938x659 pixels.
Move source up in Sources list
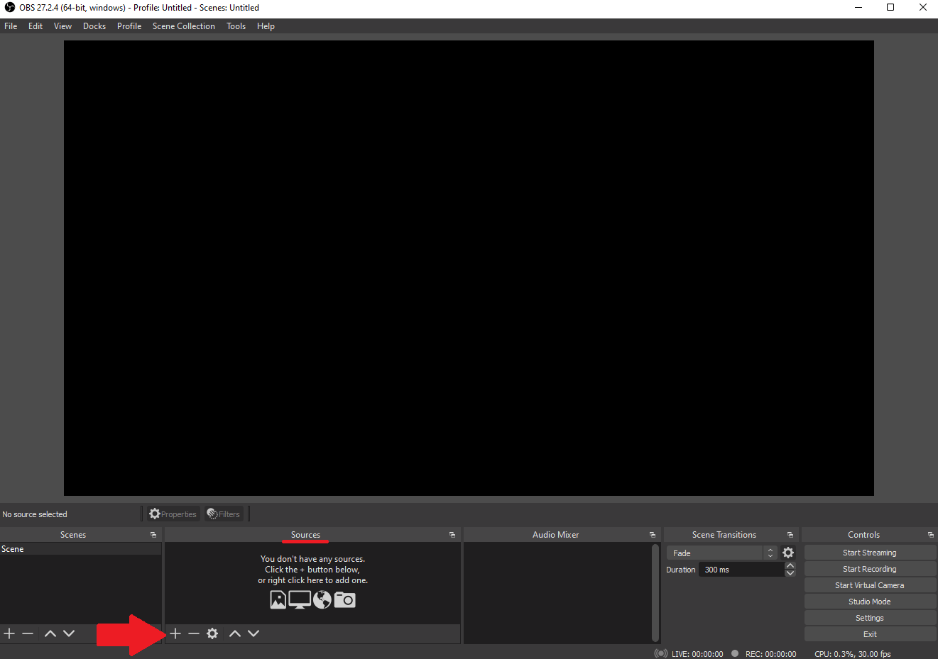point(235,633)
